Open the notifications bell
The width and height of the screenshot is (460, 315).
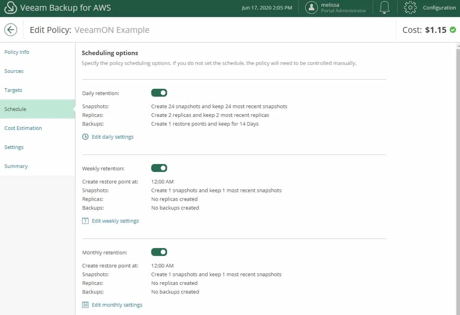[384, 8]
